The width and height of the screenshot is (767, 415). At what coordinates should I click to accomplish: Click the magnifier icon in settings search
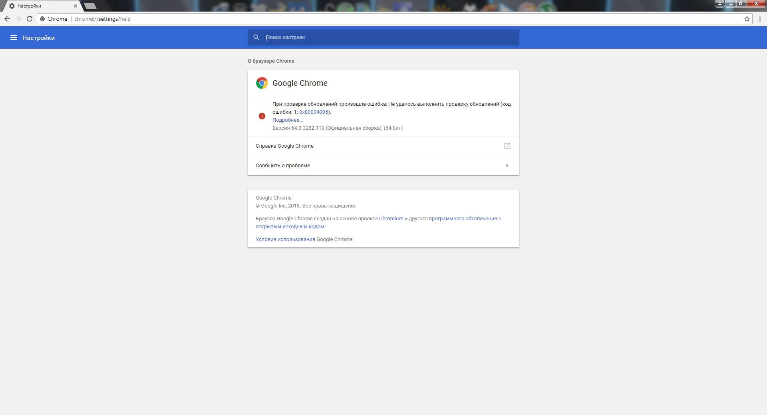pos(256,38)
